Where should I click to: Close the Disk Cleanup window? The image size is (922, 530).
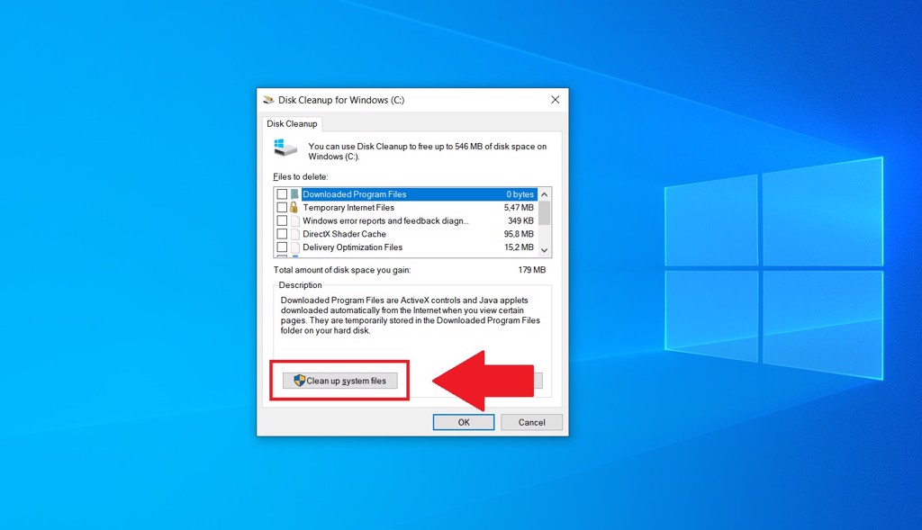[x=555, y=100]
